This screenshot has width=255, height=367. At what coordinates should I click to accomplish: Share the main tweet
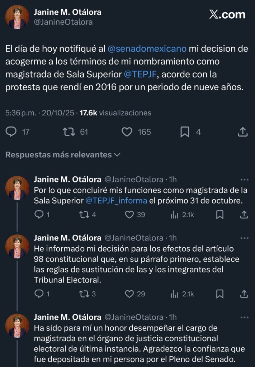[243, 132]
